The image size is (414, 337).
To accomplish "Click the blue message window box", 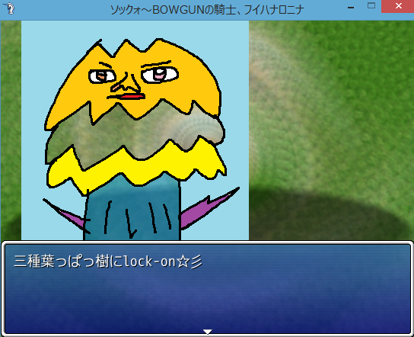I will pos(207,288).
